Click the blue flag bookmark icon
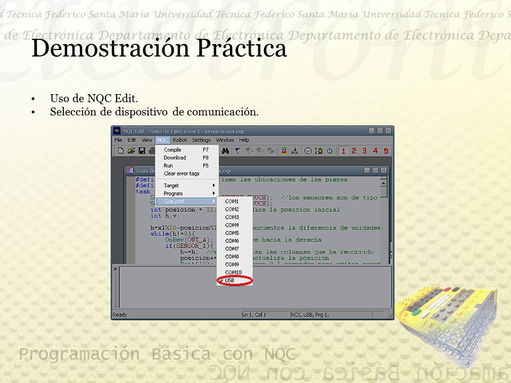This screenshot has height=383, width=511. coord(237,151)
